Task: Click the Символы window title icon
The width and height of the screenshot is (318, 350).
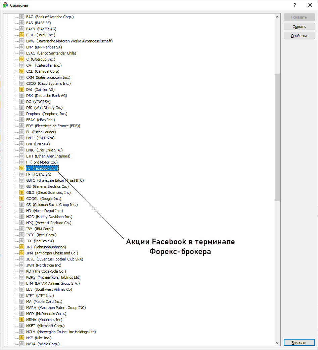Action: (x=5, y=5)
